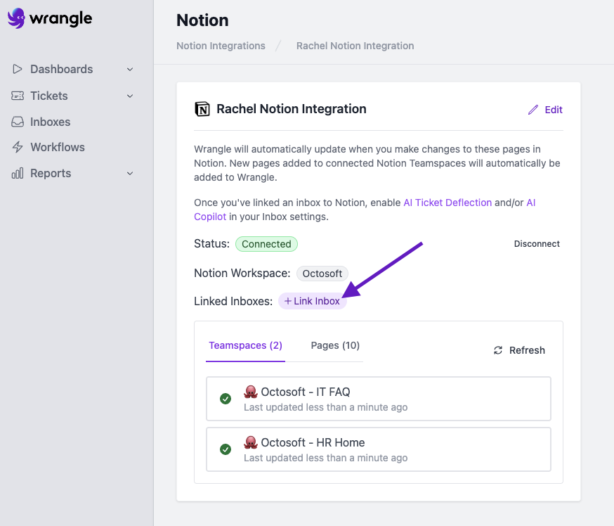This screenshot has height=526, width=614.
Task: Click the Notion logo icon
Action: pos(202,109)
